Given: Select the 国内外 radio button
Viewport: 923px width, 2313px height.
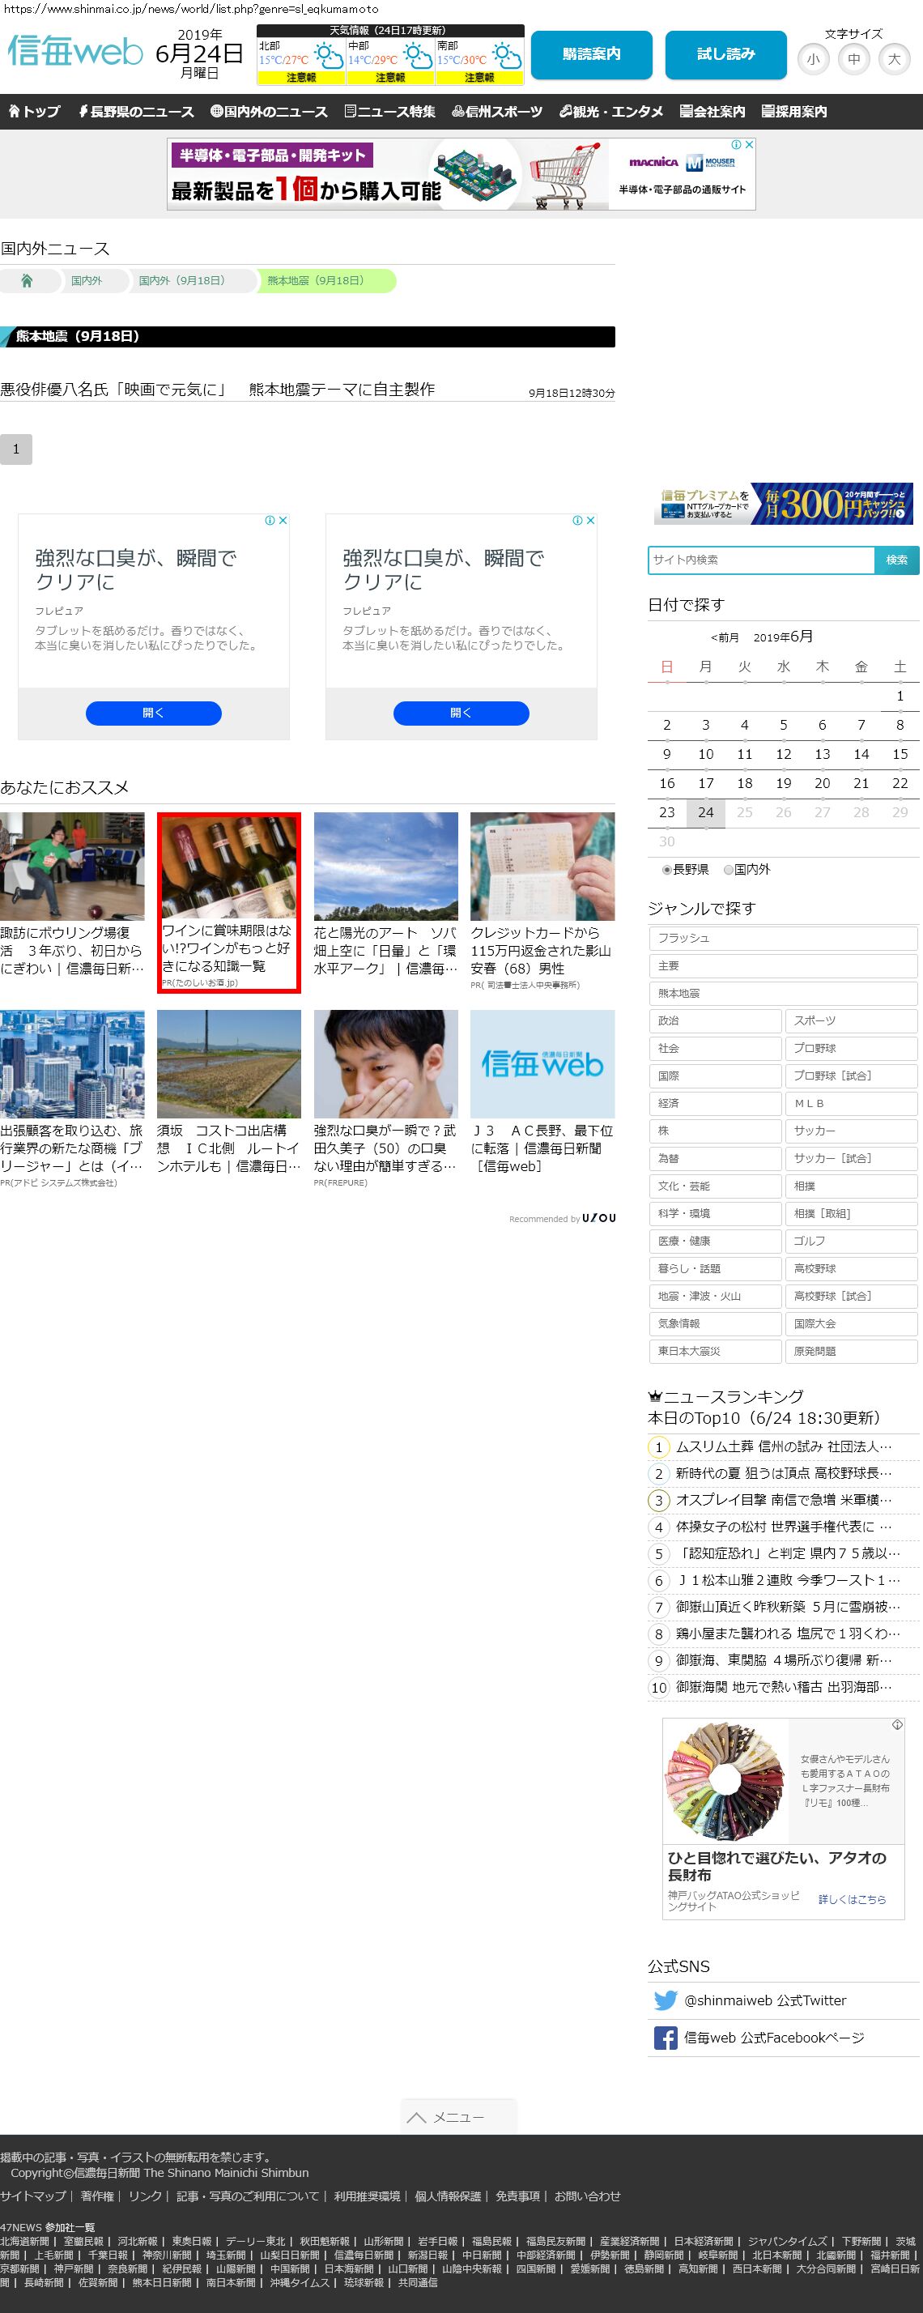Looking at the screenshot, I should pos(728,869).
